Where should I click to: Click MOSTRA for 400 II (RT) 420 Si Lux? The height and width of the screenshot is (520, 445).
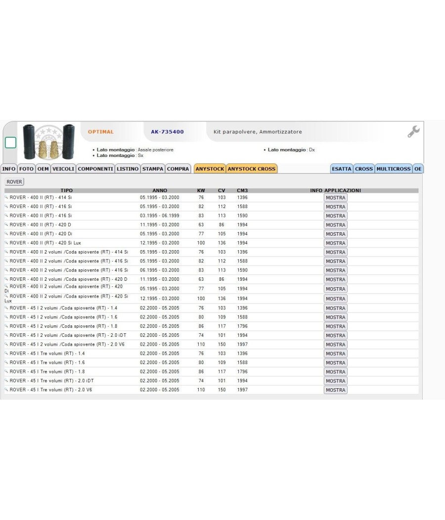click(335, 243)
